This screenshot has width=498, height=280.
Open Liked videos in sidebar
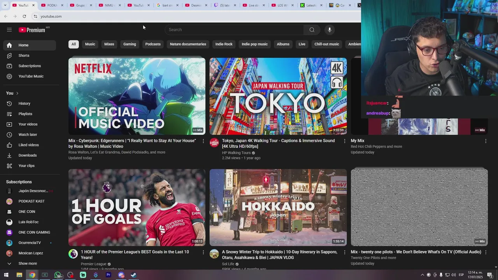tap(30, 145)
